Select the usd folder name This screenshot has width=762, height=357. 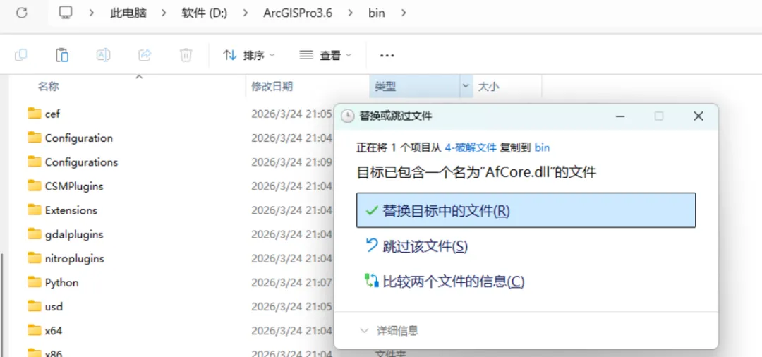(54, 307)
